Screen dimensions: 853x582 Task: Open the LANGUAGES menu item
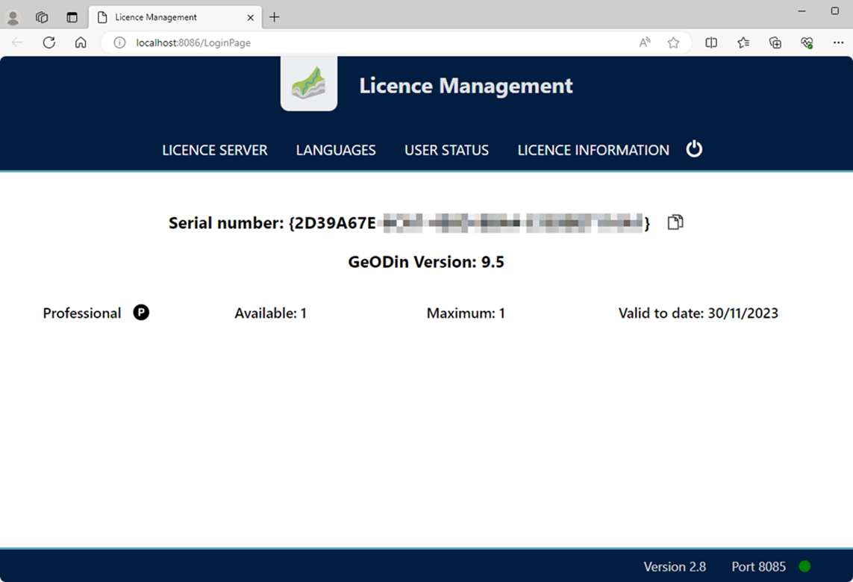[336, 150]
